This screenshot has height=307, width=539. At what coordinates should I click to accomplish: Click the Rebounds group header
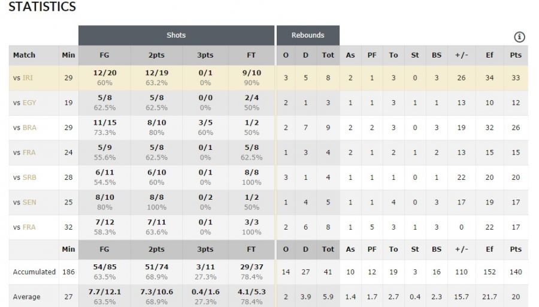click(x=308, y=35)
